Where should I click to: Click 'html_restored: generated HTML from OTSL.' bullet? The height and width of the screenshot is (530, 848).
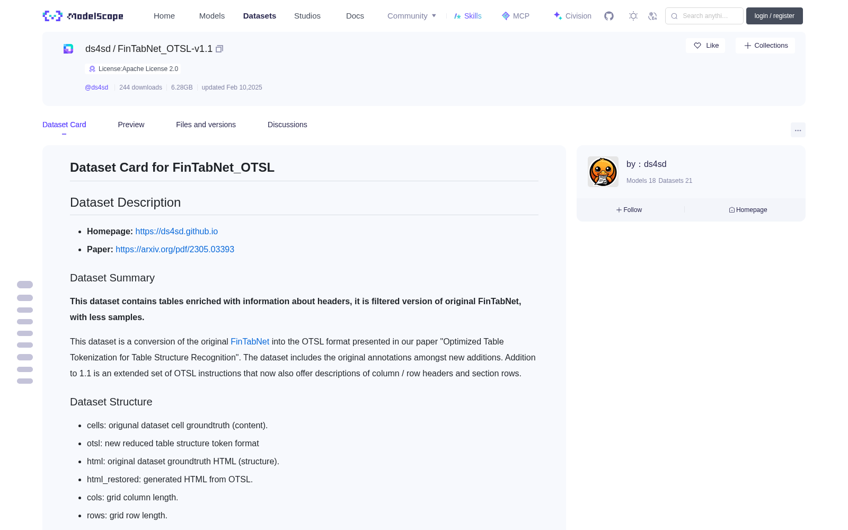tap(170, 480)
